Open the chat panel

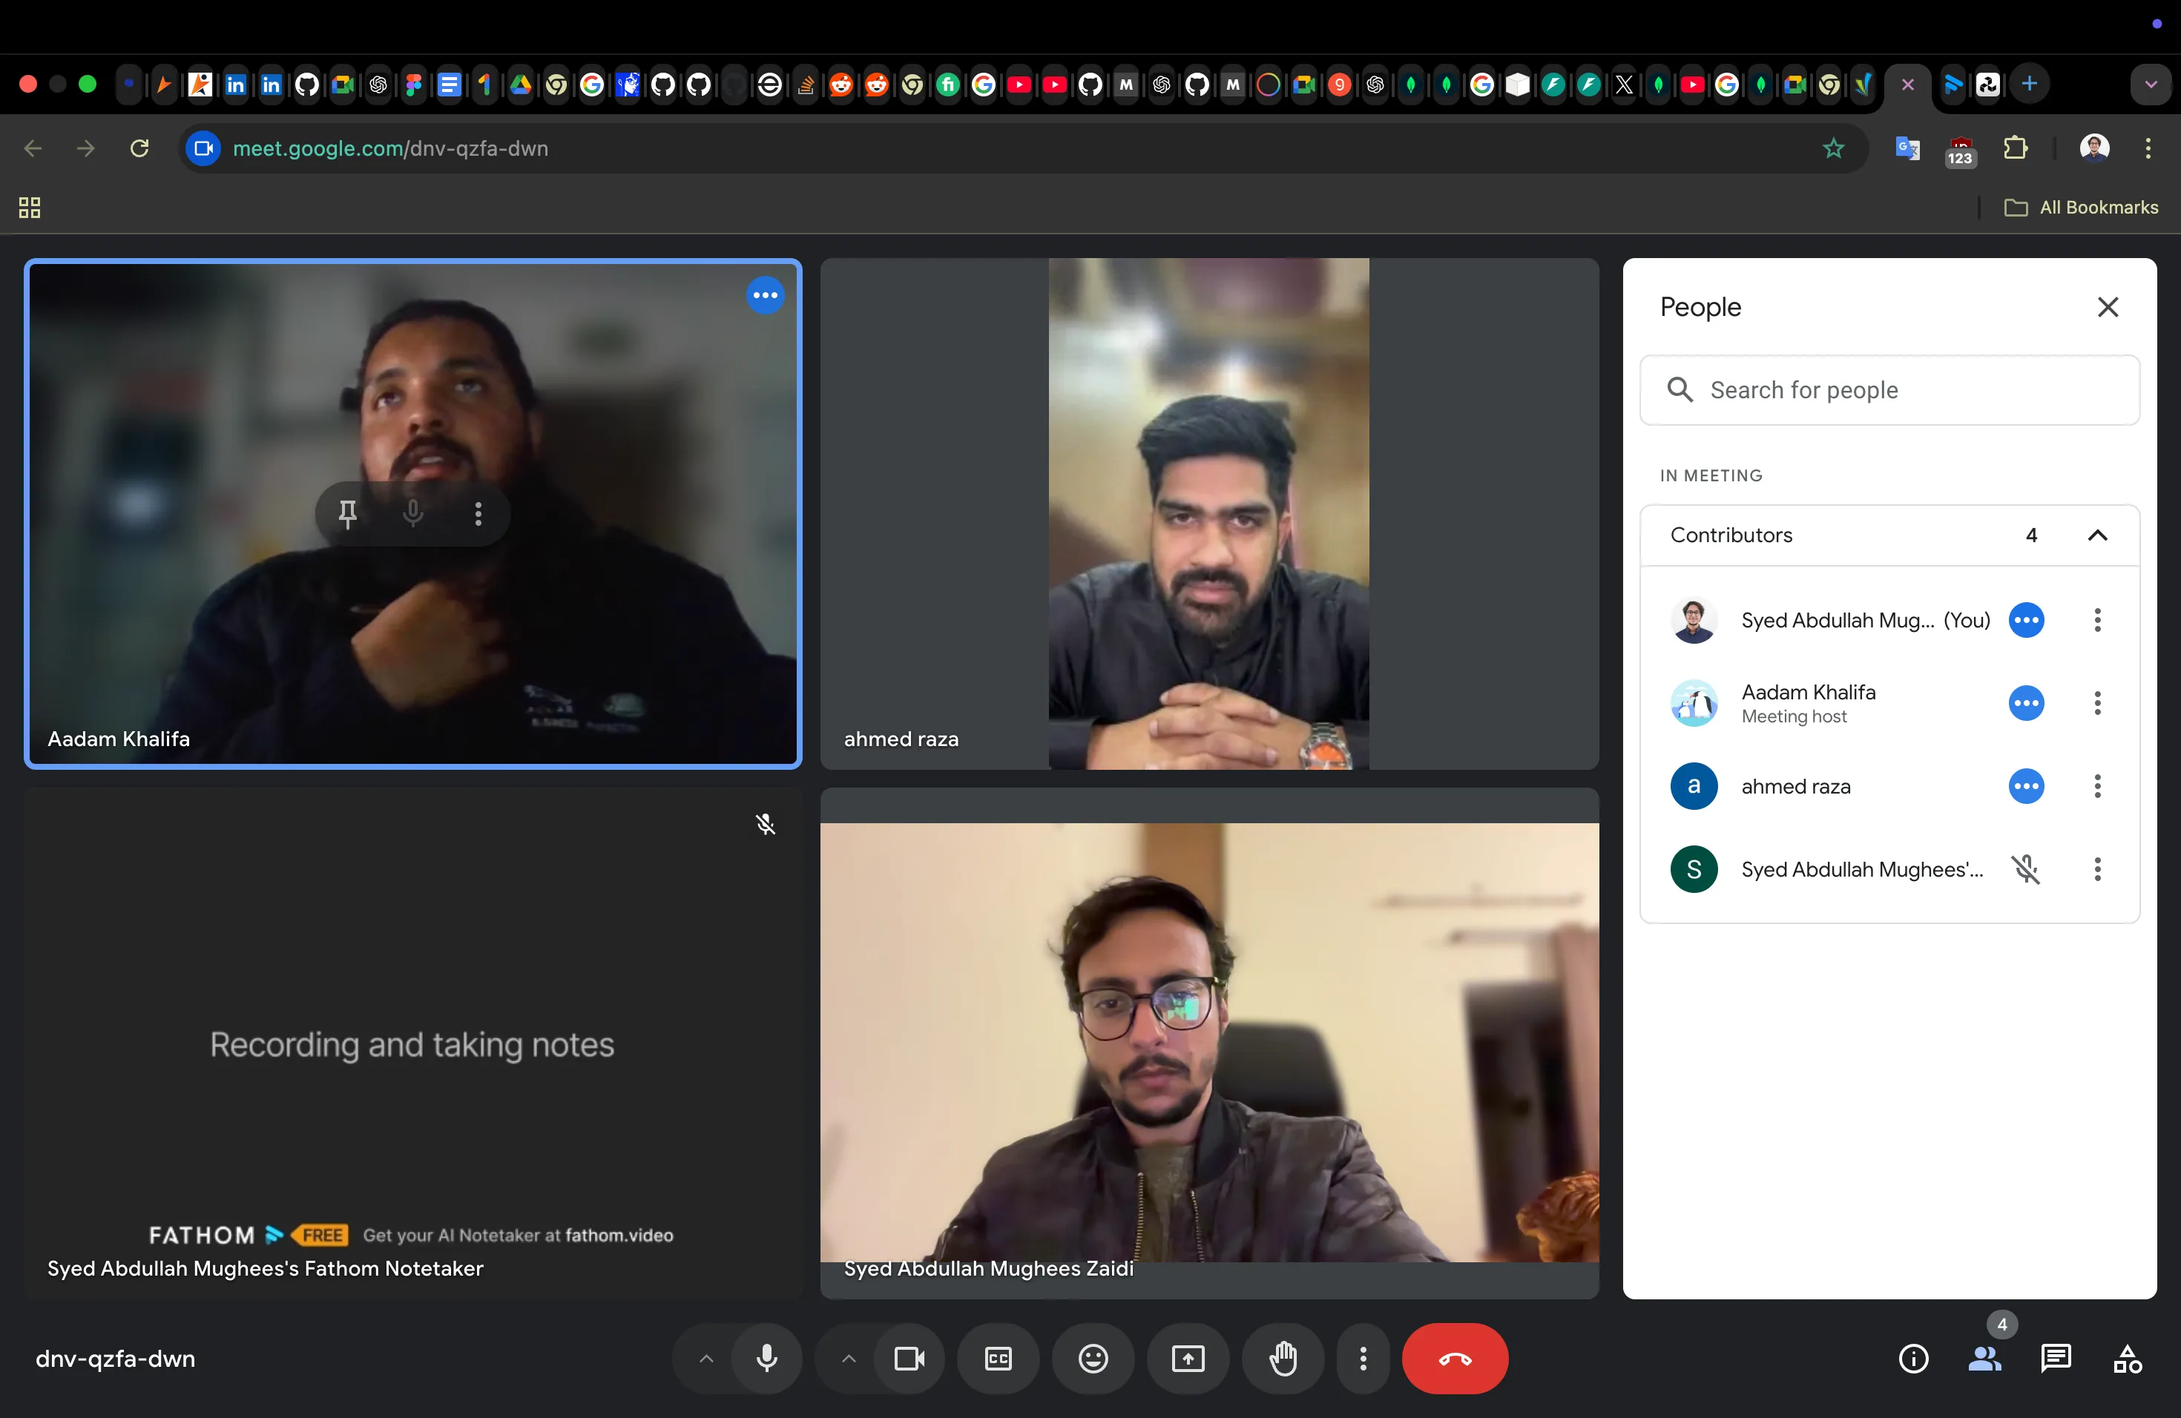(x=2056, y=1359)
